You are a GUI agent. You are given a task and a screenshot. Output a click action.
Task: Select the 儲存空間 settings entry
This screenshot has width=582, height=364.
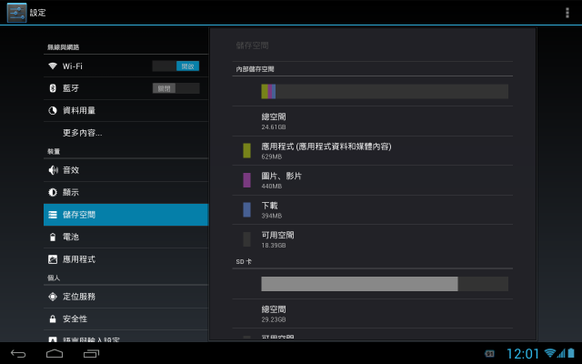point(125,215)
